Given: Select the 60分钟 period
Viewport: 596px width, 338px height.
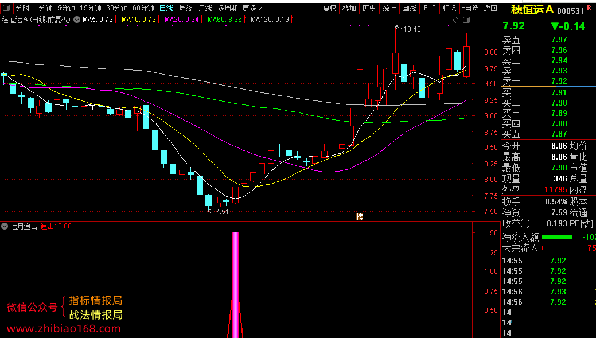Looking at the screenshot, I should point(143,8).
